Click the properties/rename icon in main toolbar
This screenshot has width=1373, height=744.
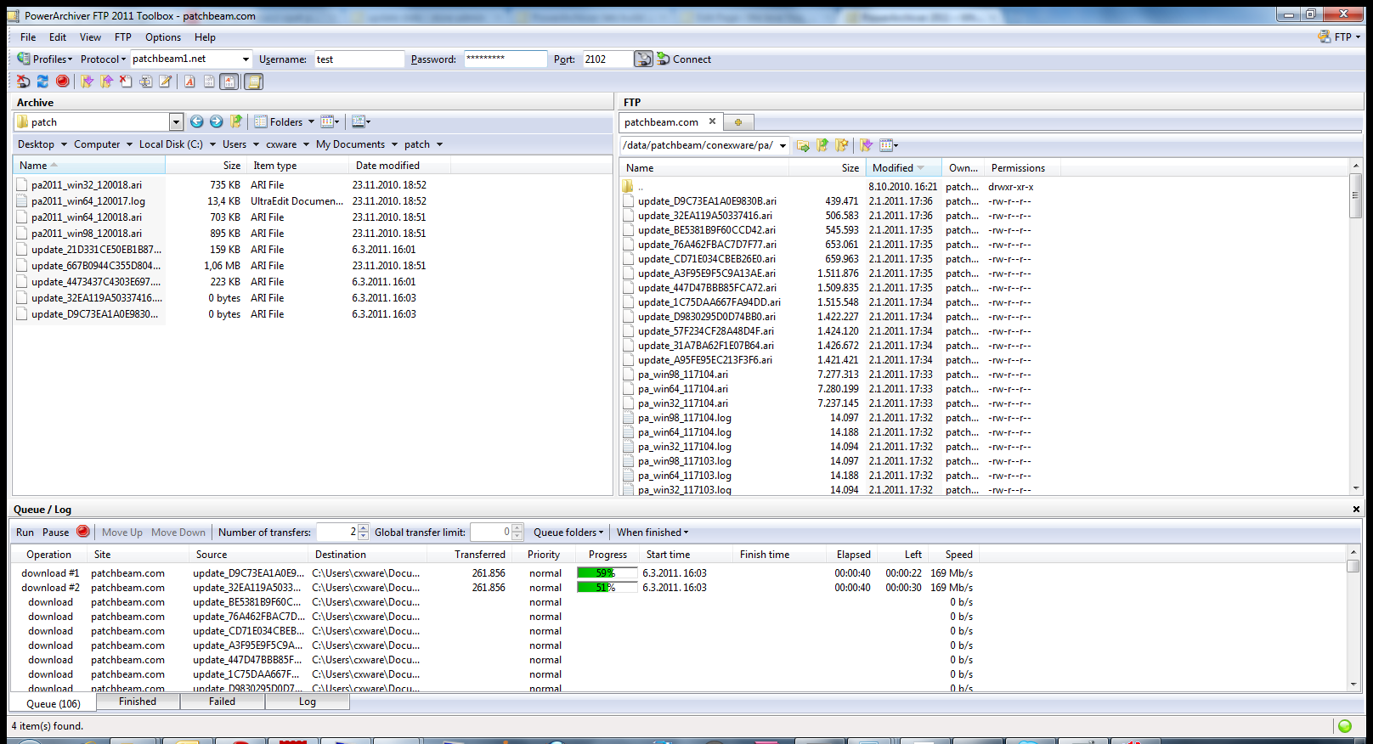pos(145,82)
